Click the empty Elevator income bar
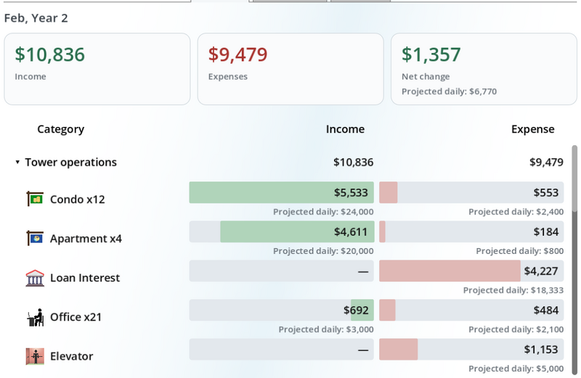 [x=282, y=350]
